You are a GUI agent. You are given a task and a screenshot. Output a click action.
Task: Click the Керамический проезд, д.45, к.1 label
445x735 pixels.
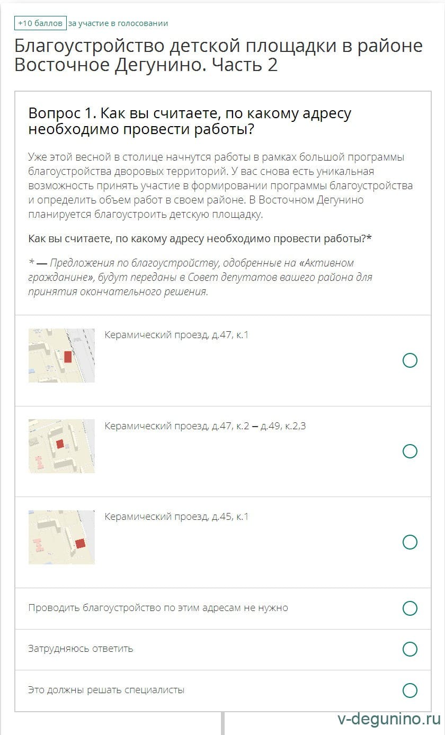tap(176, 517)
